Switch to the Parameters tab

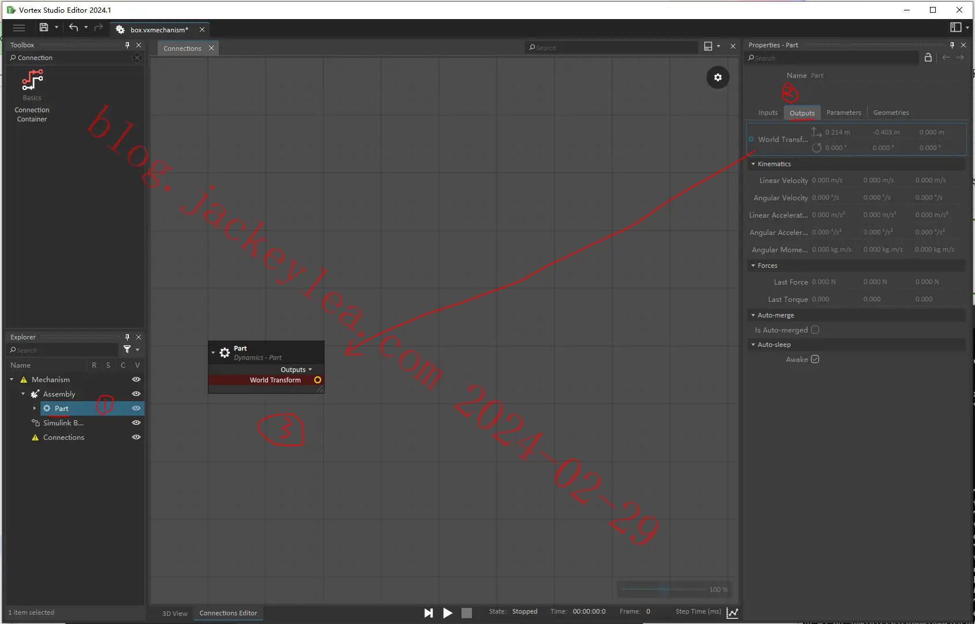843,113
